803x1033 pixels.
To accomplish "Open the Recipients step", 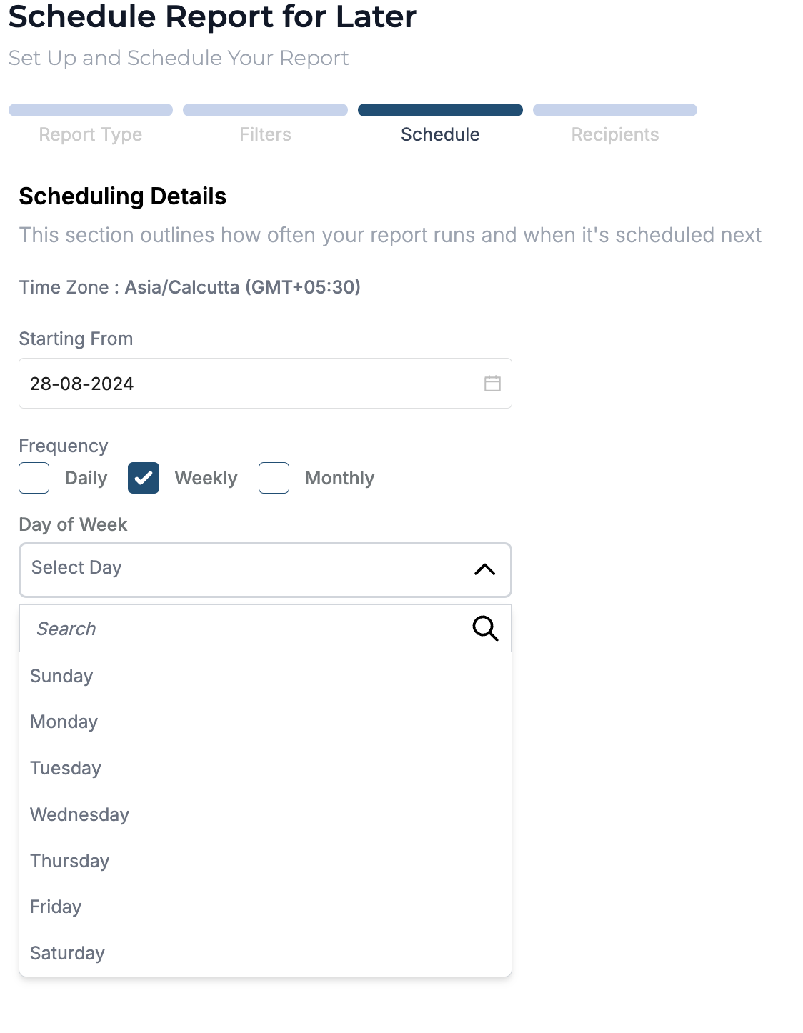I will 614,134.
